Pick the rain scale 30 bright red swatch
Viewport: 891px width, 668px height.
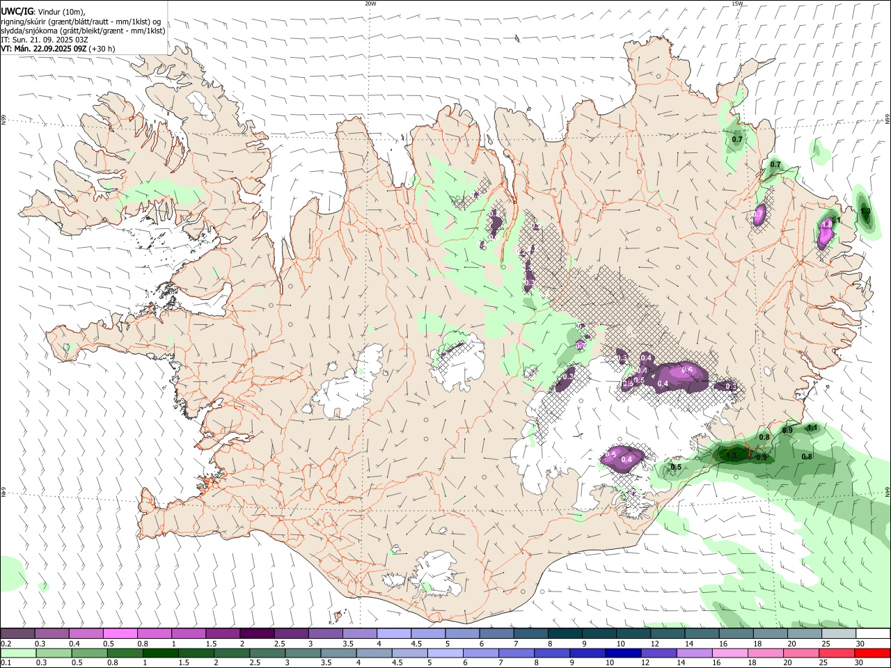click(872, 653)
